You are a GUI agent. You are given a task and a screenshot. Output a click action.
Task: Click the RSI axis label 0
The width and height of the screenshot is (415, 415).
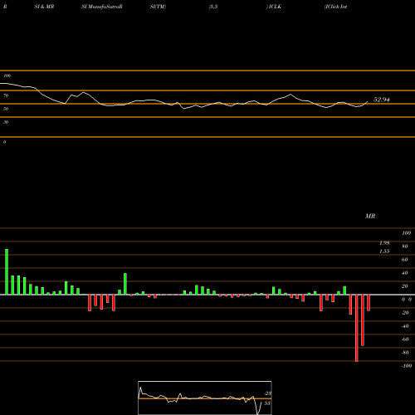point(4,142)
